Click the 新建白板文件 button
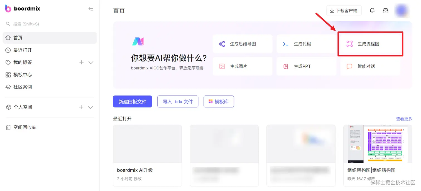Screen dimensions: 421x191 point(133,102)
